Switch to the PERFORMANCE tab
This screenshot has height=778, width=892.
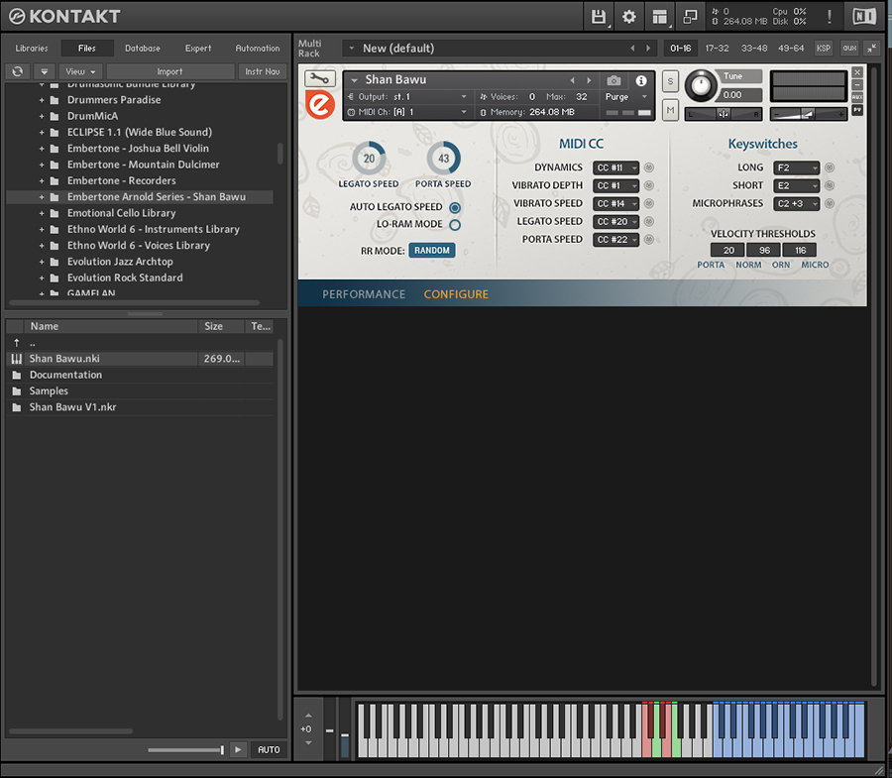point(364,294)
